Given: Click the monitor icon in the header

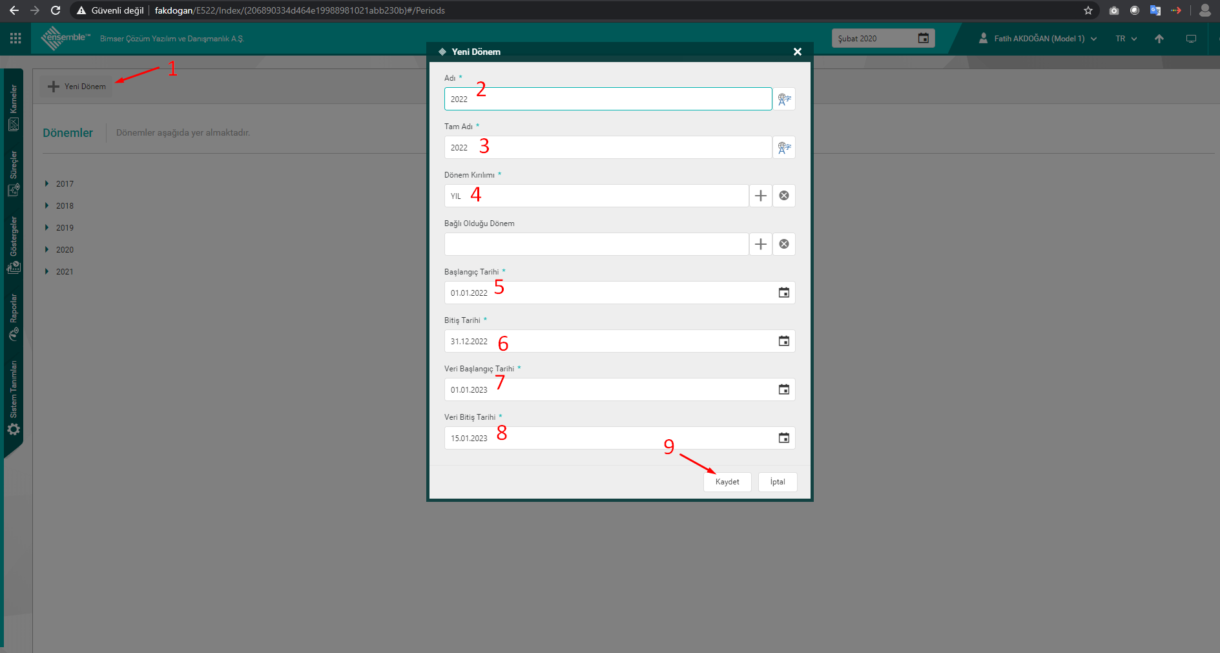Looking at the screenshot, I should [1192, 39].
